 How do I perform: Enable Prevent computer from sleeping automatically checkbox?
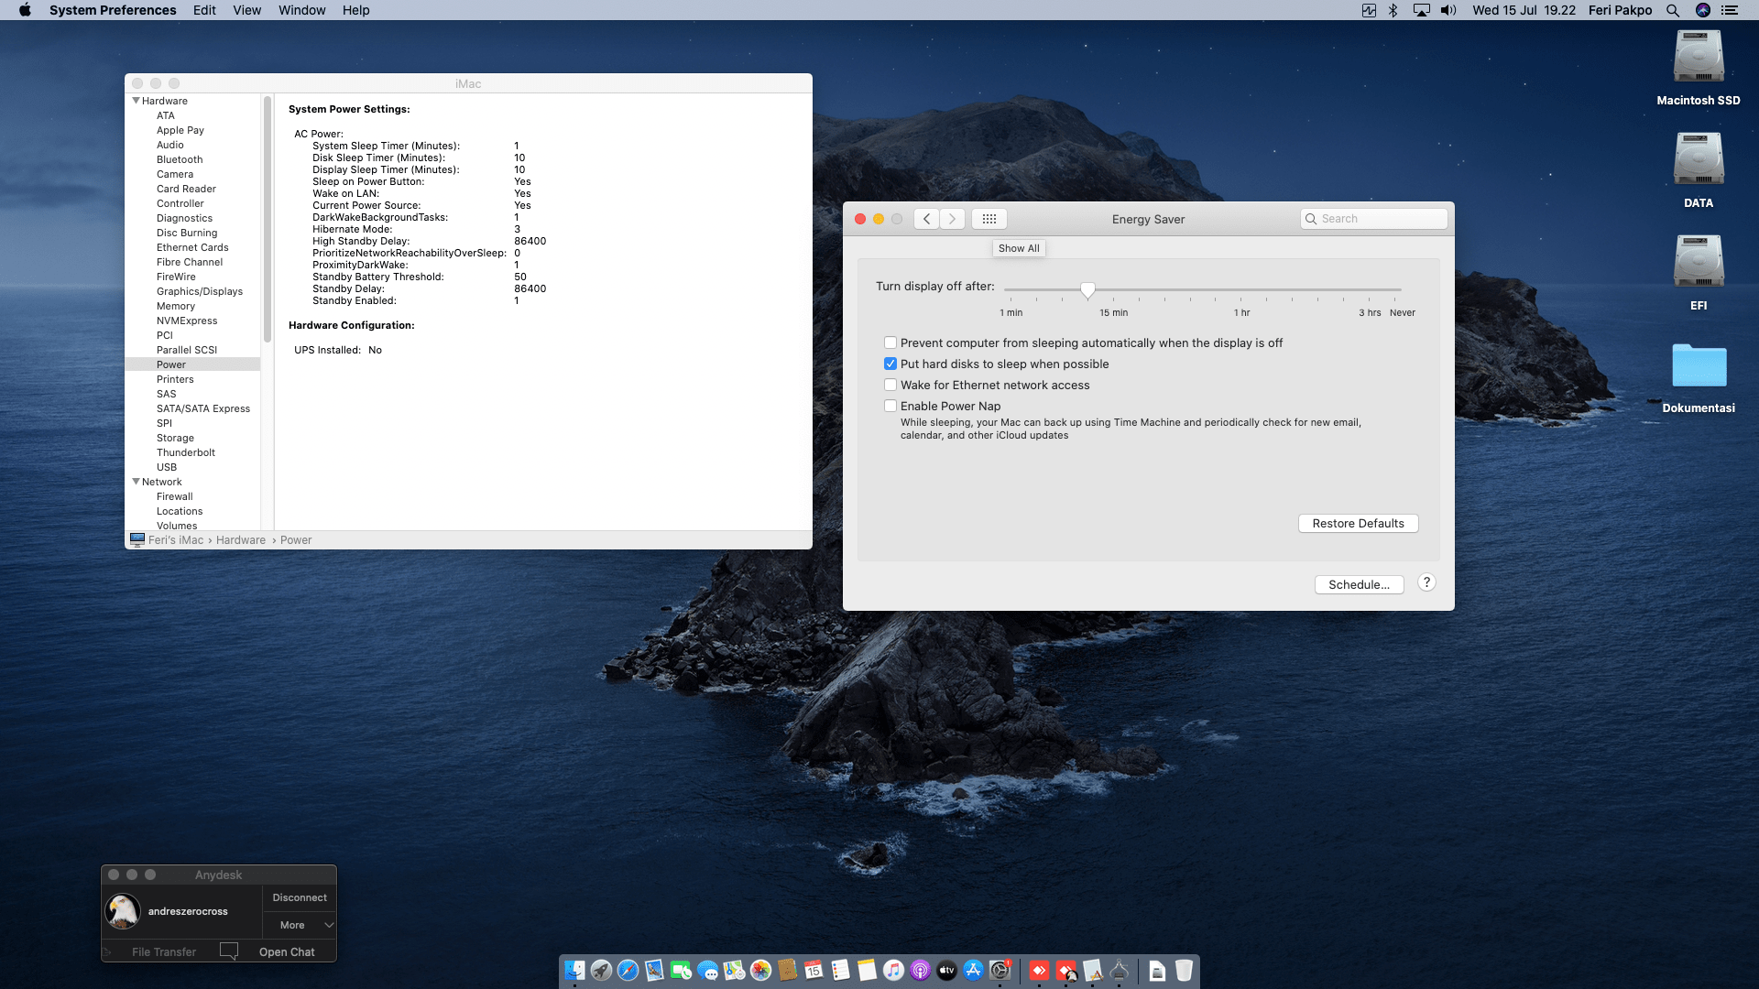click(890, 342)
